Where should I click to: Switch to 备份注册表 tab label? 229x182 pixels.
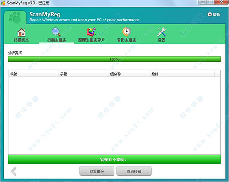(126, 40)
